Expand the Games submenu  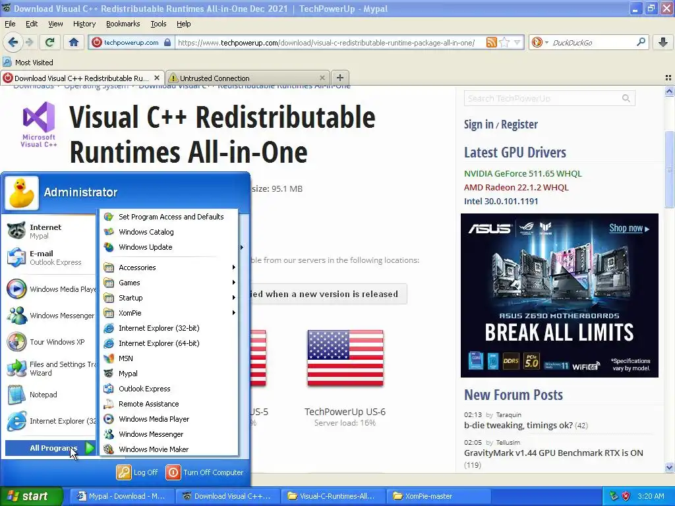point(169,283)
